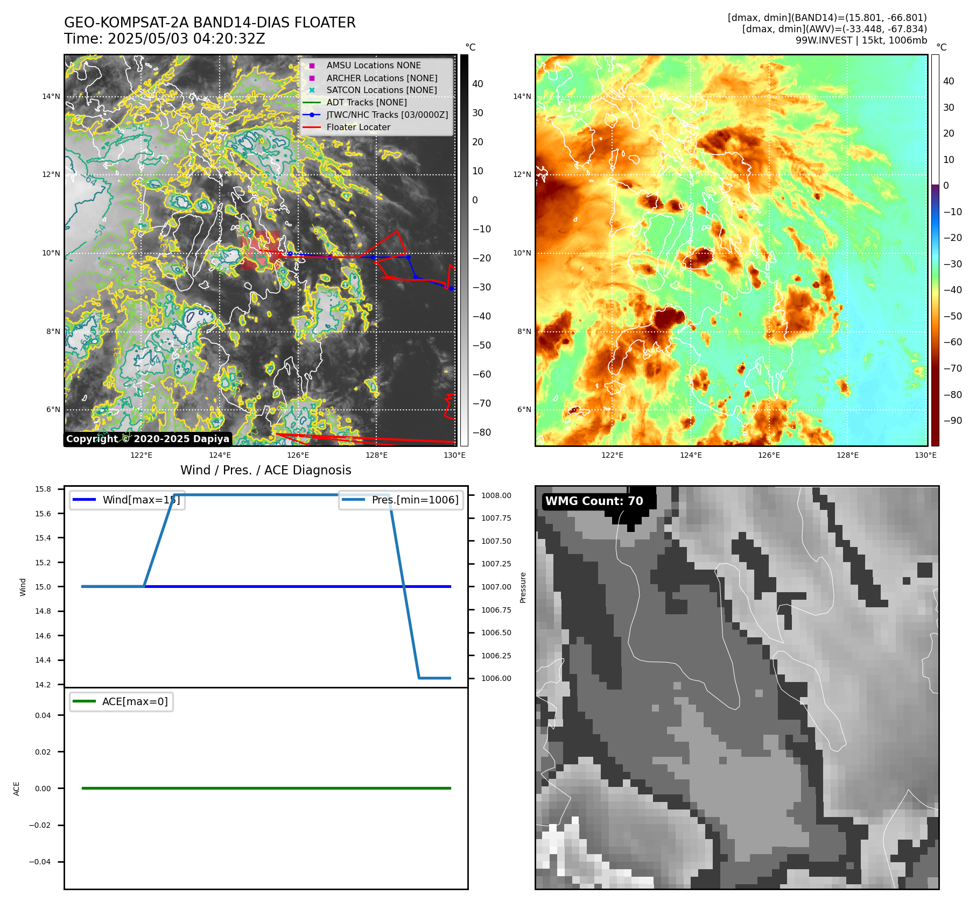The image size is (976, 909).
Task: Click the 'Pres.[min=1006]' legend entry
Action: 401,500
